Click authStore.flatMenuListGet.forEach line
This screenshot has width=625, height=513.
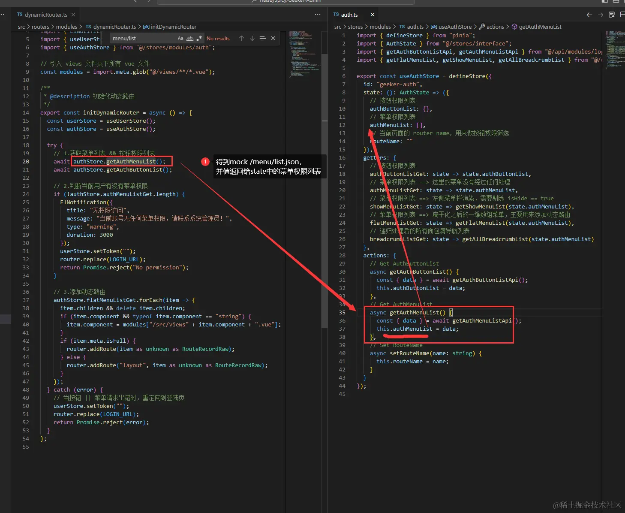(124, 300)
